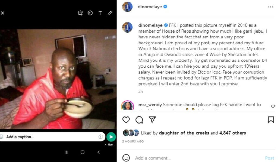This screenshot has height=162, width=278.
Task: View the 4,847 others likes list
Action: coord(233,133)
